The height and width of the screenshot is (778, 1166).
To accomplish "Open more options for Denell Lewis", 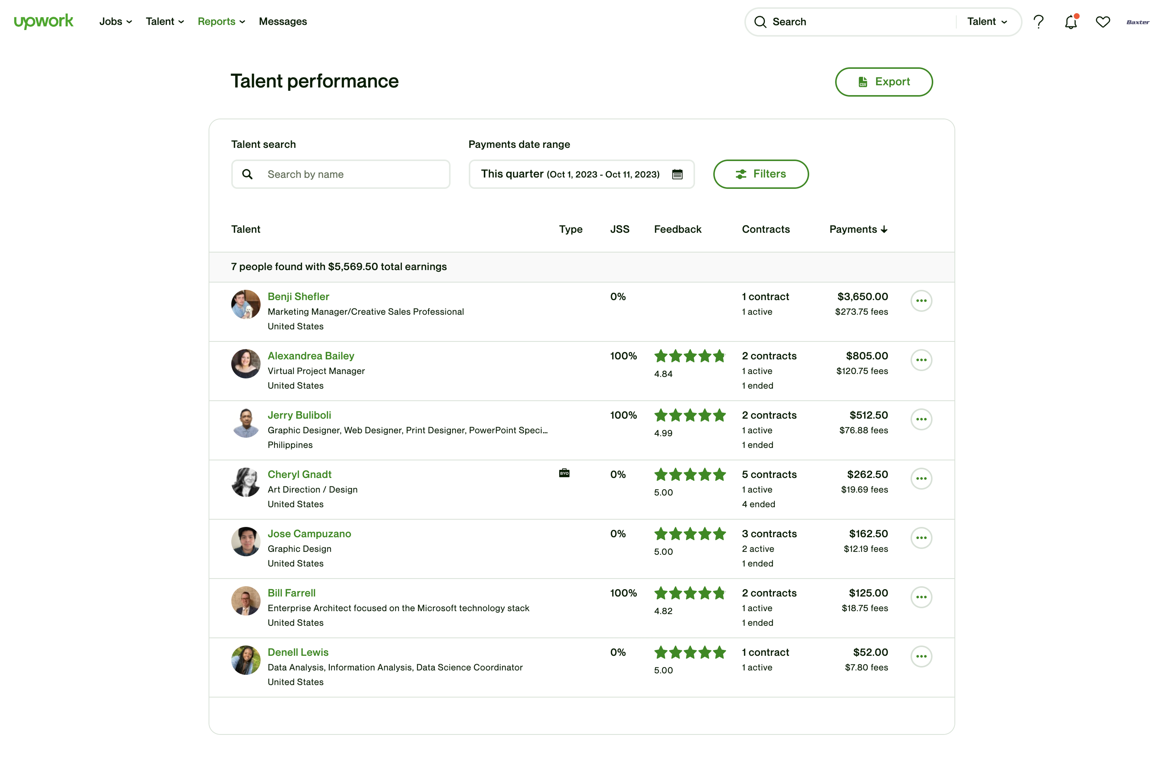I will point(922,657).
